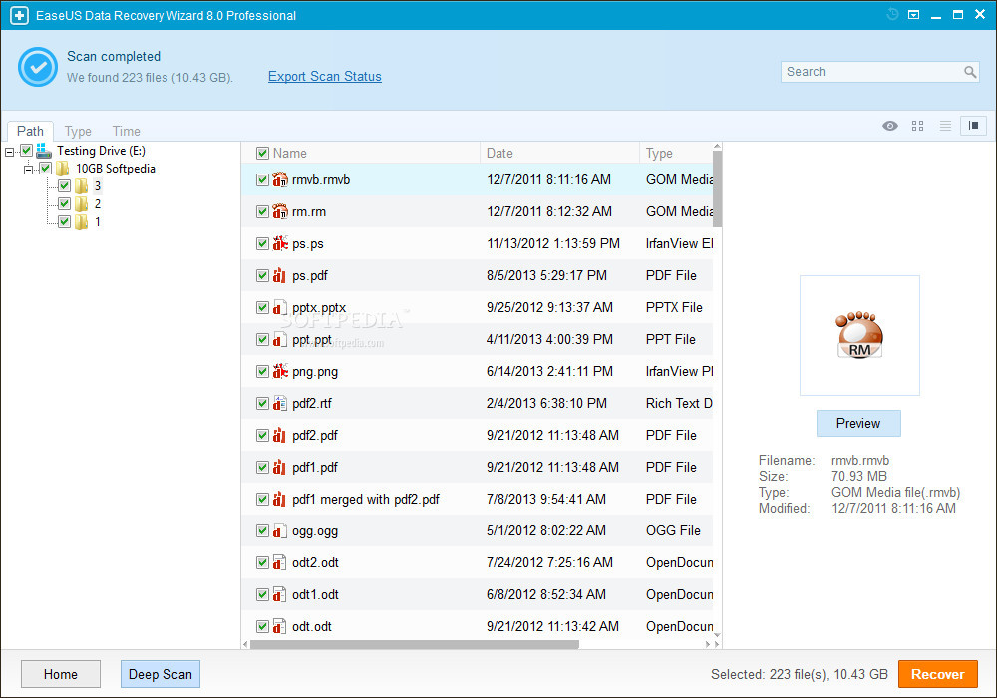The height and width of the screenshot is (698, 997).
Task: Uncheck the Testing Drive (E:) checkbox
Action: click(x=26, y=150)
